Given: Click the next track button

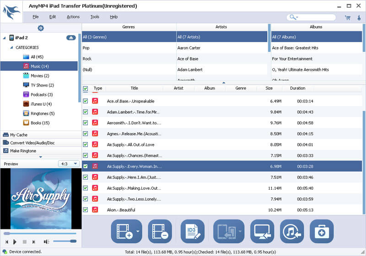Looking at the screenshot, I should pos(33,242).
